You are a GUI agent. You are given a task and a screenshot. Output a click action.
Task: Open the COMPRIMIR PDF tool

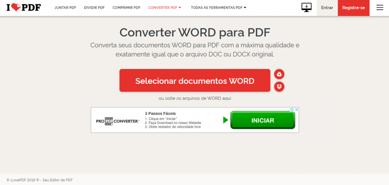pos(127,8)
